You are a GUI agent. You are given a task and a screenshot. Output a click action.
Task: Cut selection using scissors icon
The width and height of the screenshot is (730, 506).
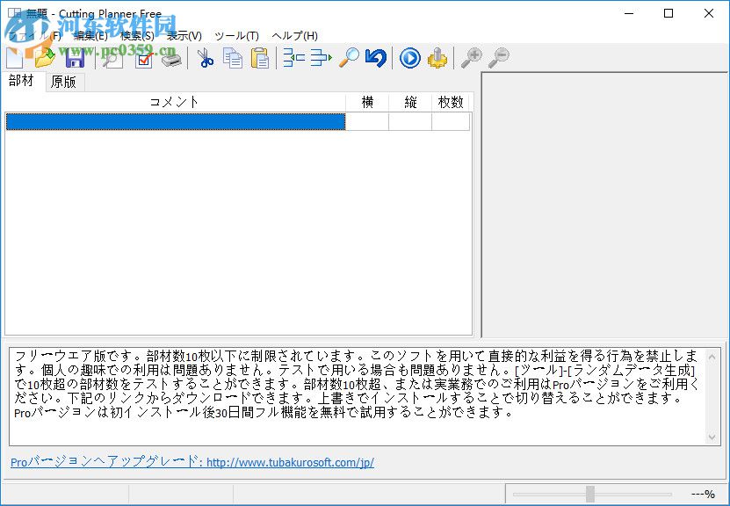(x=204, y=58)
